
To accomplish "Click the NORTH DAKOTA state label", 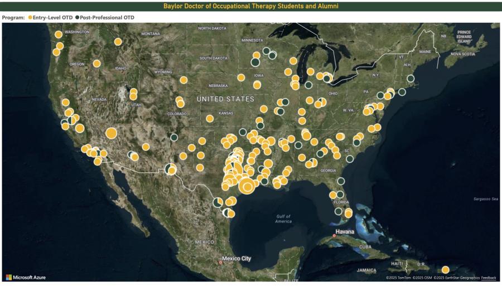I will click(x=212, y=28).
